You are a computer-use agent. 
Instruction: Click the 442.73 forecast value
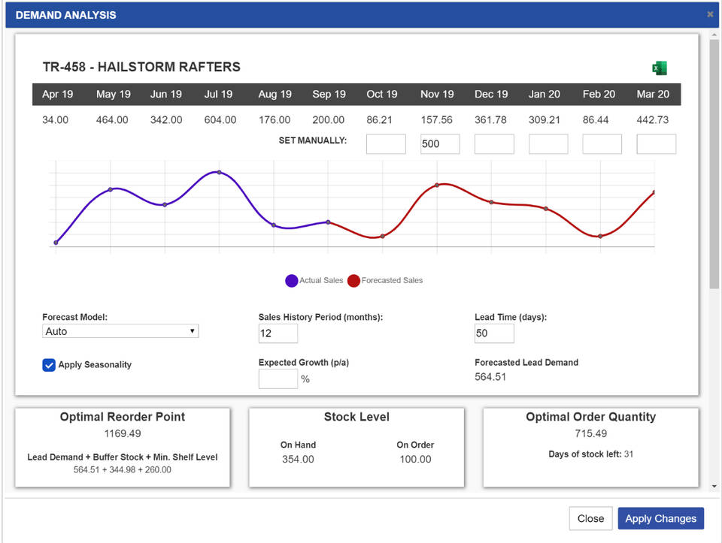[653, 120]
